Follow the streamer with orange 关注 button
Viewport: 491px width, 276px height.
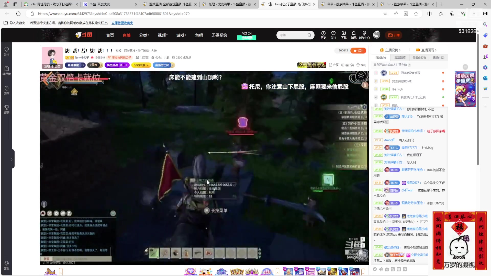[x=358, y=51]
